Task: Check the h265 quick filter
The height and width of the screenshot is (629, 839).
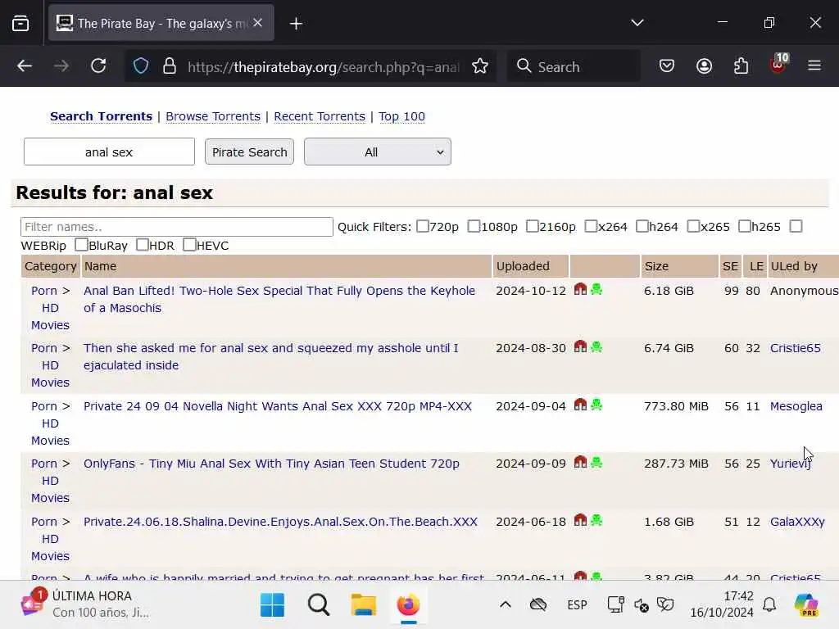Action: tap(744, 226)
